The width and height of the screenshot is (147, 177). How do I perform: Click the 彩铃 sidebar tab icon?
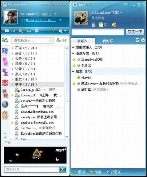[x=5, y=62]
